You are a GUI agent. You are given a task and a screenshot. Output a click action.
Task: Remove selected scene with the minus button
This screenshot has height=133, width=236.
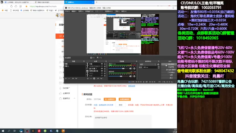(69, 78)
